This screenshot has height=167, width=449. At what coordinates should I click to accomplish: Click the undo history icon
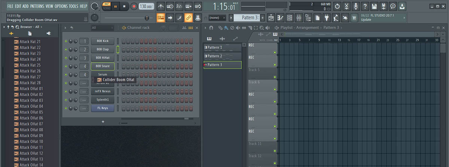337,6
